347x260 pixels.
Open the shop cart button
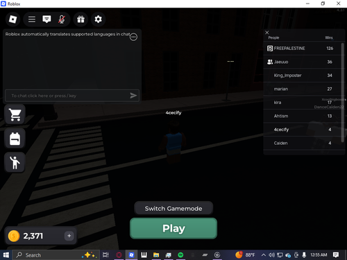(x=15, y=114)
